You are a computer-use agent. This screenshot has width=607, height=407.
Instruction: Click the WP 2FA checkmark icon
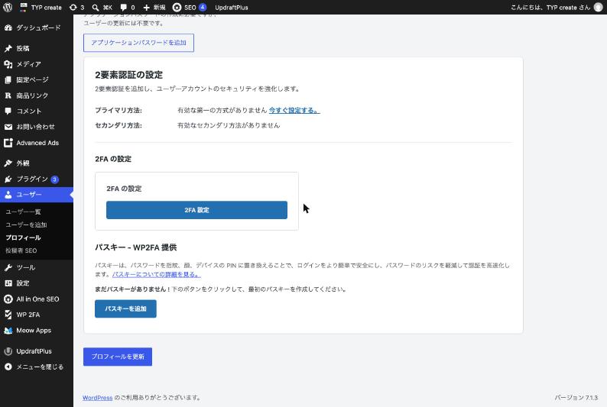[x=8, y=315]
